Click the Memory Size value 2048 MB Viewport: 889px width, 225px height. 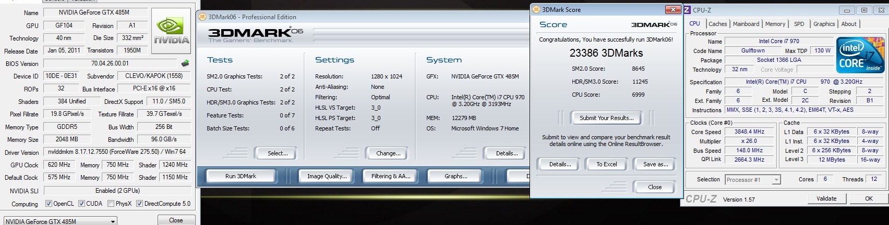click(67, 139)
